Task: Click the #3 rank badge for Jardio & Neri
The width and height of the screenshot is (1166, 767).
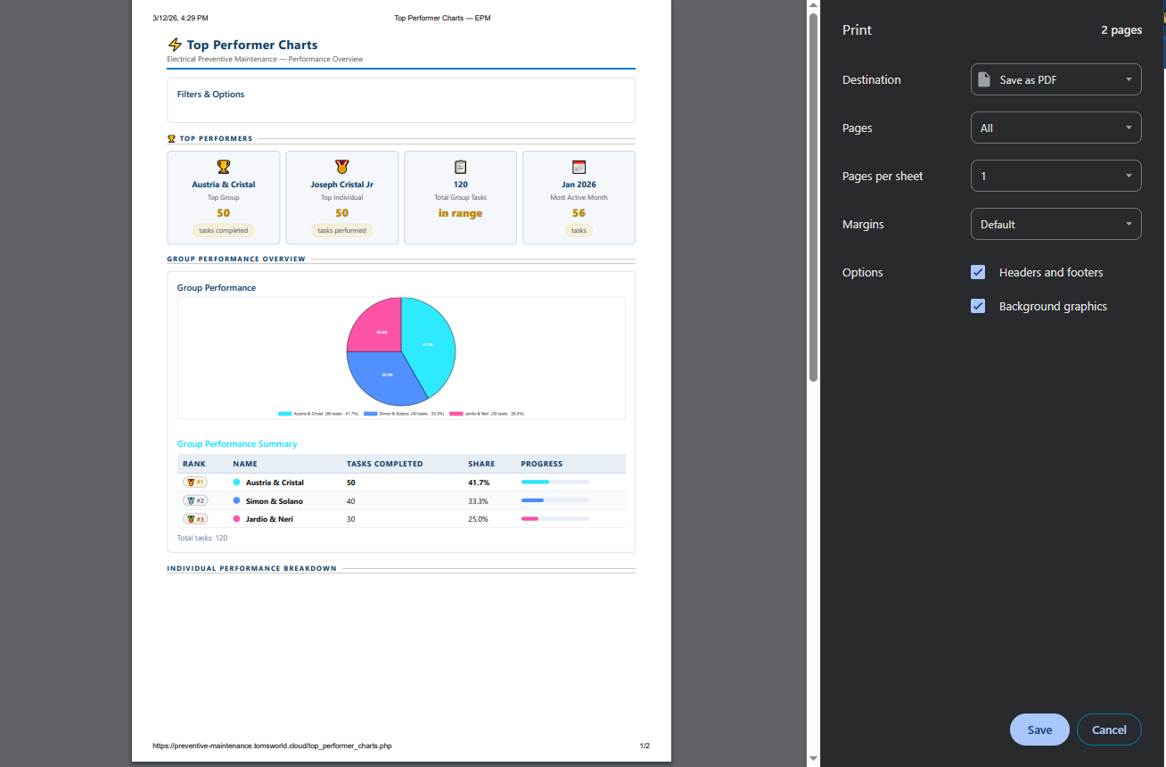Action: pos(194,519)
